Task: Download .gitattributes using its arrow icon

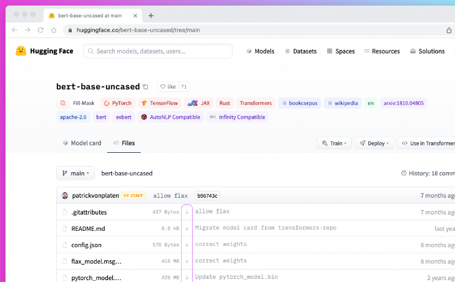Action: click(x=187, y=212)
